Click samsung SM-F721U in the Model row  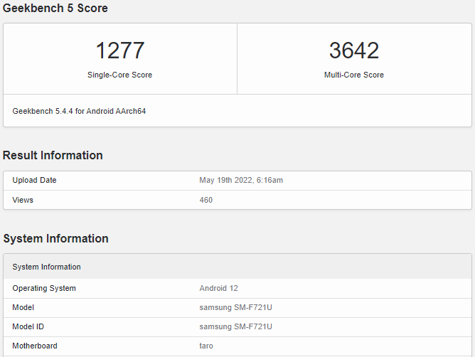[x=235, y=307]
